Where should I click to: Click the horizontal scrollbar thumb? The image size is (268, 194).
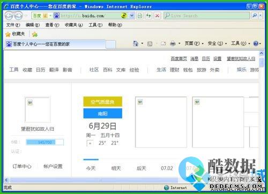tap(94, 180)
